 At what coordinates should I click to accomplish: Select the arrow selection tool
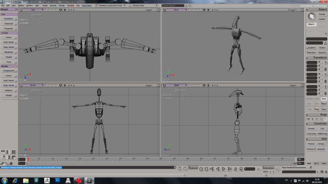(x=311, y=17)
